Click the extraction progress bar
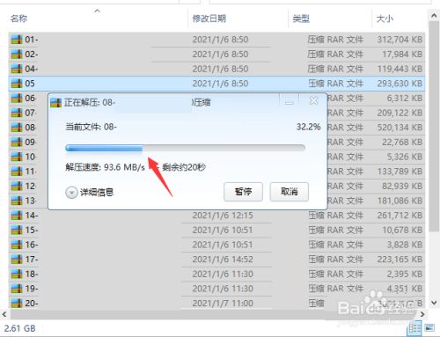The image size is (440, 337). pos(186,148)
